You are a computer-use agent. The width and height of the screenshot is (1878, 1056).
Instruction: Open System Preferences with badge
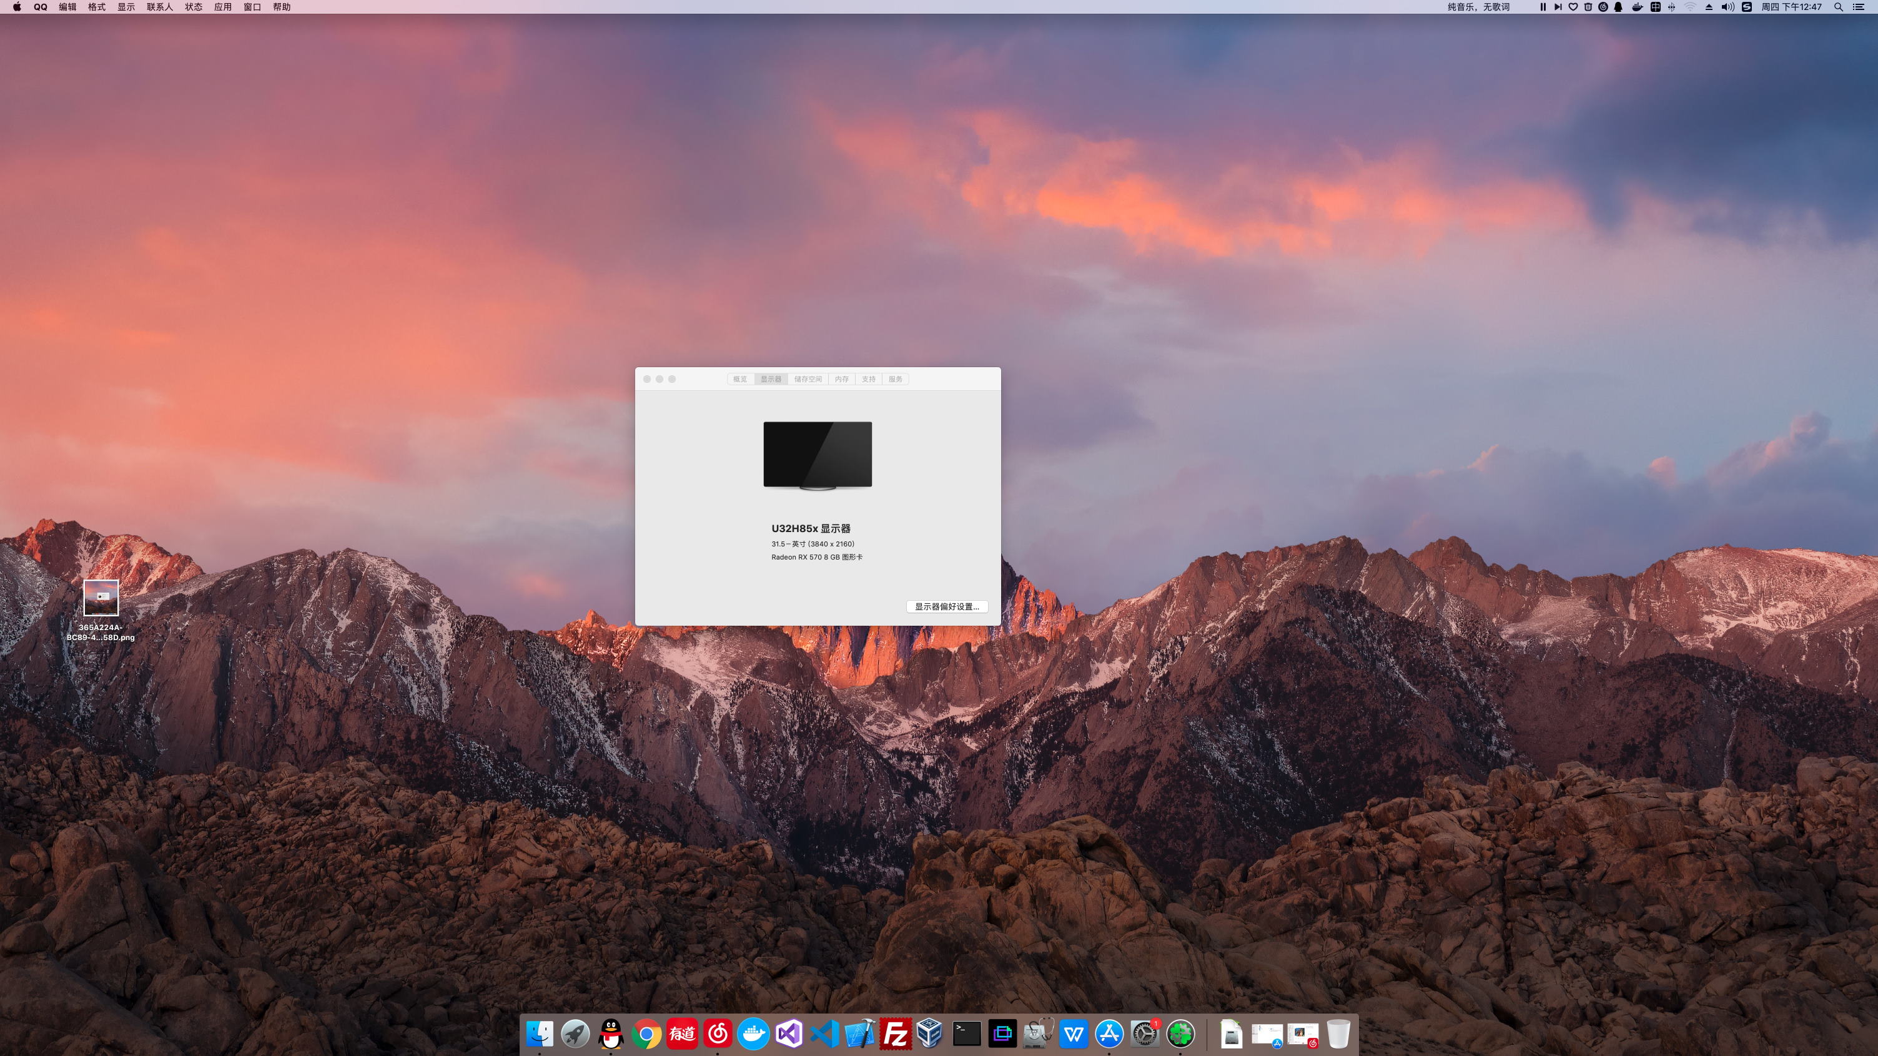[1145, 1034]
